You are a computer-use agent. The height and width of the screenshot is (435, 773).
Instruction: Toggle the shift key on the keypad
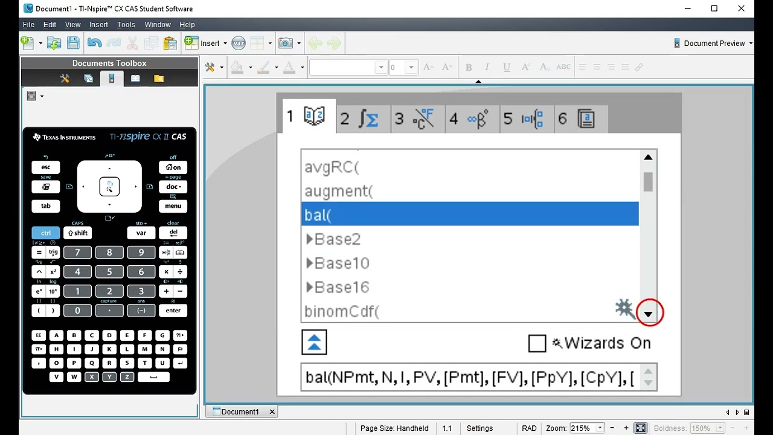pyautogui.click(x=78, y=233)
